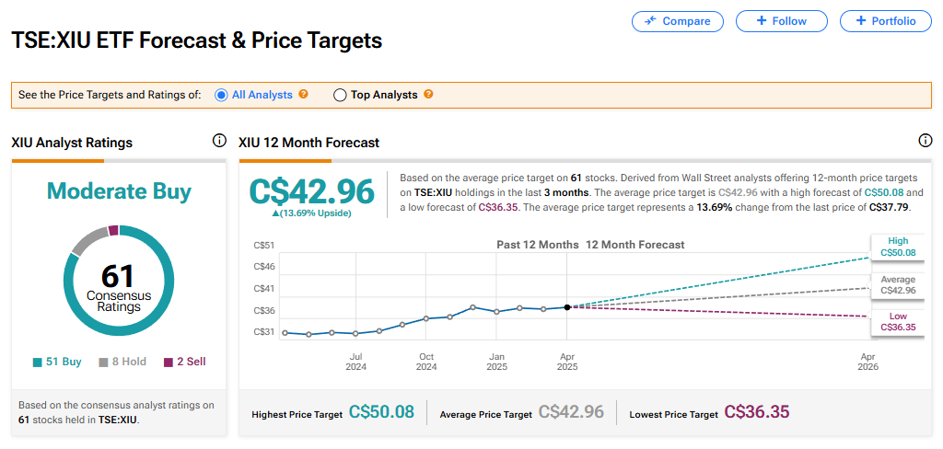Add XIU to Portfolio
The height and width of the screenshot is (449, 943).
point(885,21)
